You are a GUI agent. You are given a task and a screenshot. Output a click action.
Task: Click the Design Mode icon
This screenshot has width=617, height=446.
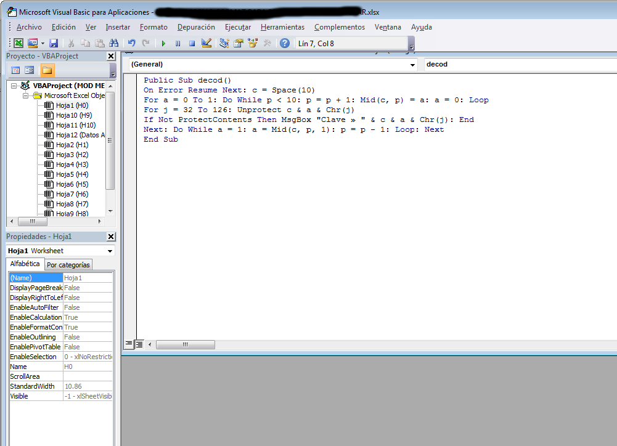click(x=205, y=43)
